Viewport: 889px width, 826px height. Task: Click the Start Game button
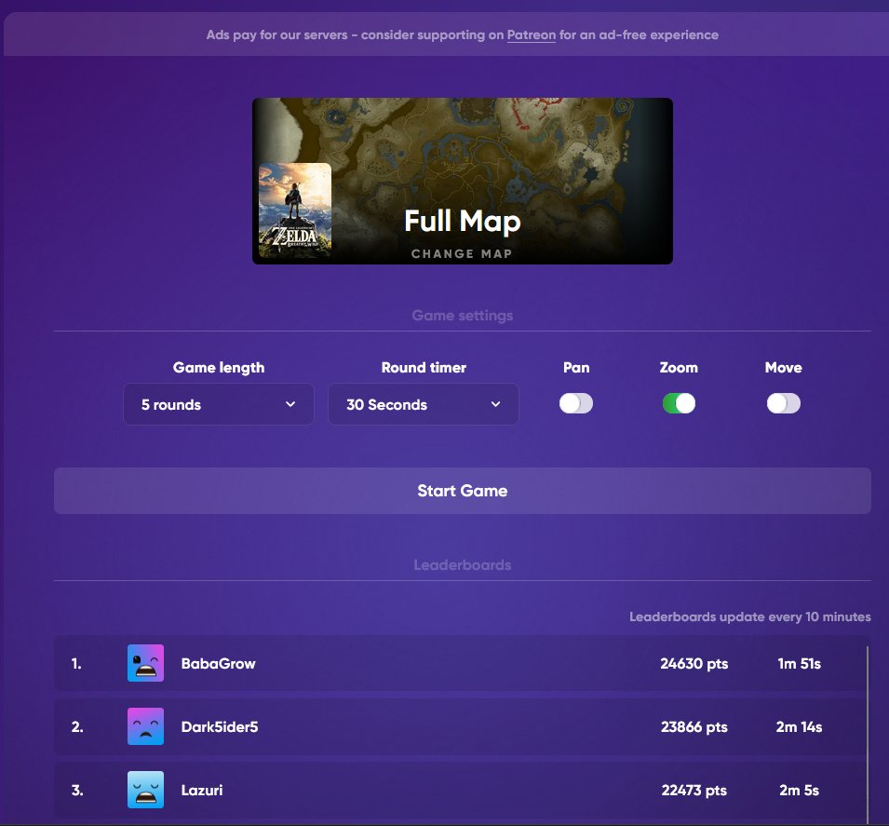coord(462,491)
